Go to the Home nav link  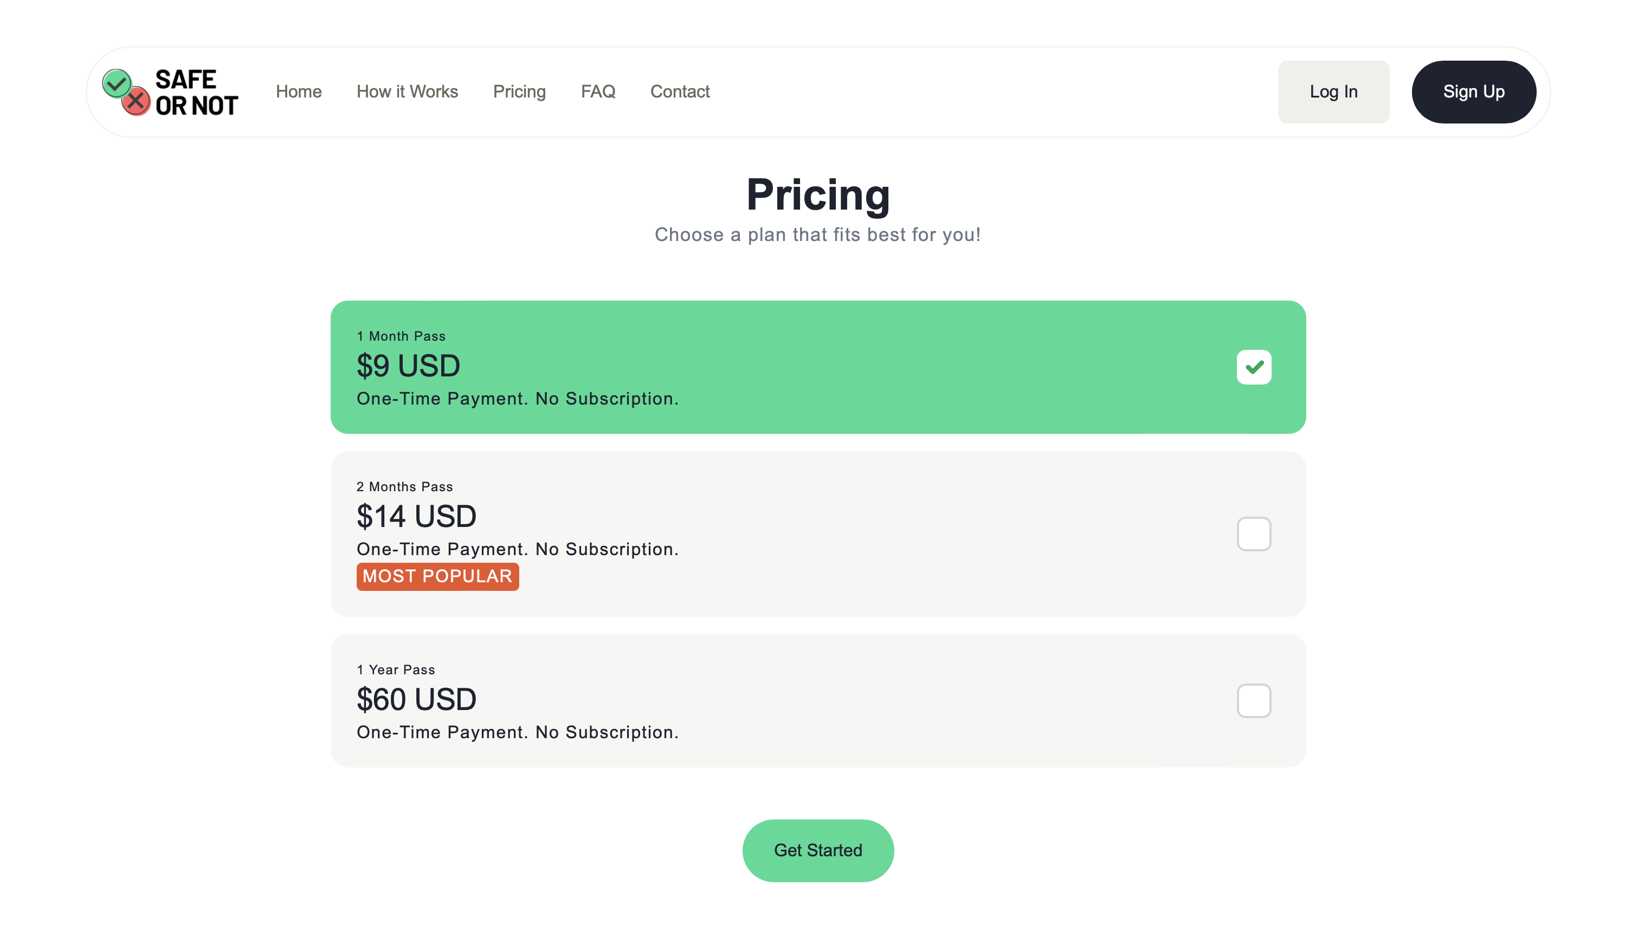tap(299, 92)
